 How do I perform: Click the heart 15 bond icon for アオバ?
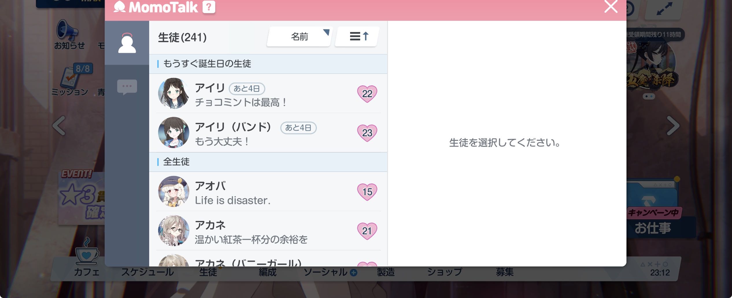pos(367,192)
